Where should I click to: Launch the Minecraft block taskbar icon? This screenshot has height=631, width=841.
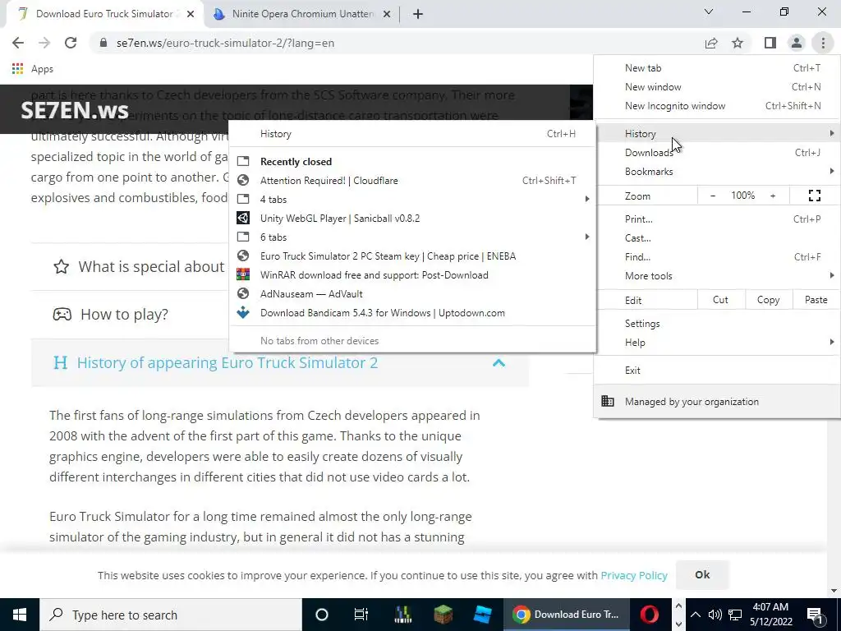click(443, 615)
